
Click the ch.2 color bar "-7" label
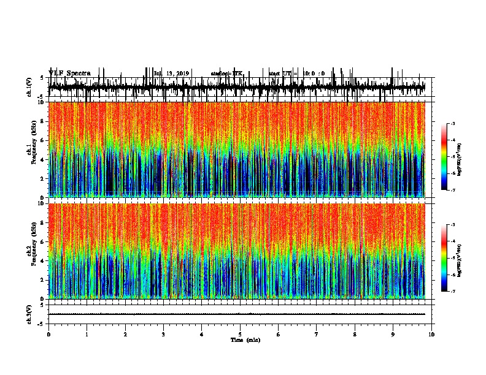452,291
